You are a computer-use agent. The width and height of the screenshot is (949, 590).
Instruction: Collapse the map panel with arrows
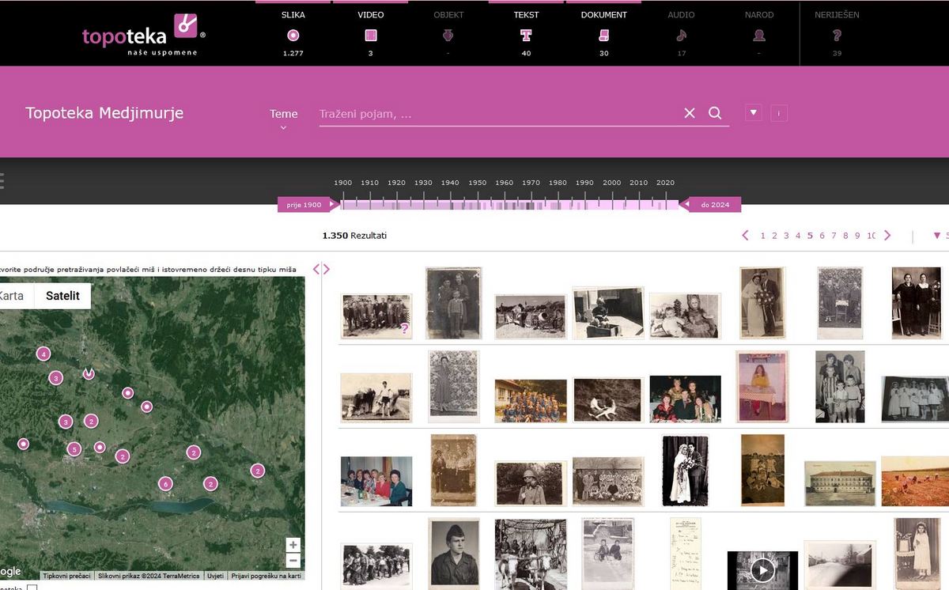coord(321,269)
